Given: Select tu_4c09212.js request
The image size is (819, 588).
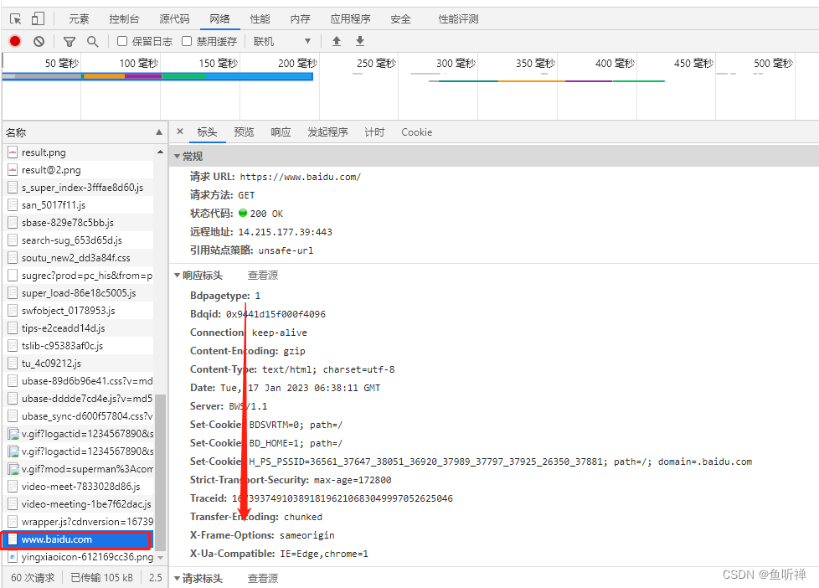Looking at the screenshot, I should coord(79,364).
